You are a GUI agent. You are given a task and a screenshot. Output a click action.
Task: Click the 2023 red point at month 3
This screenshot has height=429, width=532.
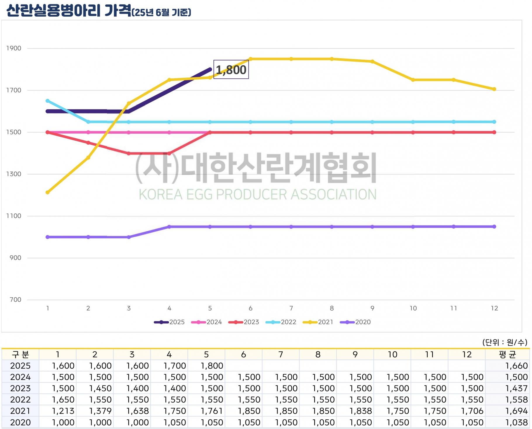tap(129, 153)
